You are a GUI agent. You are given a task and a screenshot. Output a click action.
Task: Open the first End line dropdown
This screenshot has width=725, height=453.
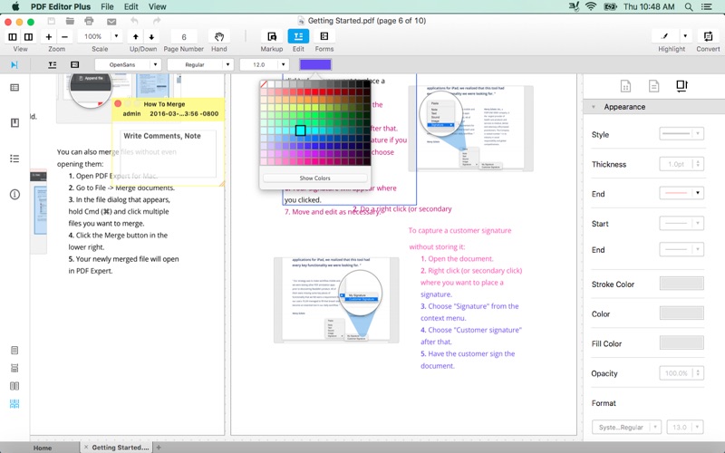(681, 193)
